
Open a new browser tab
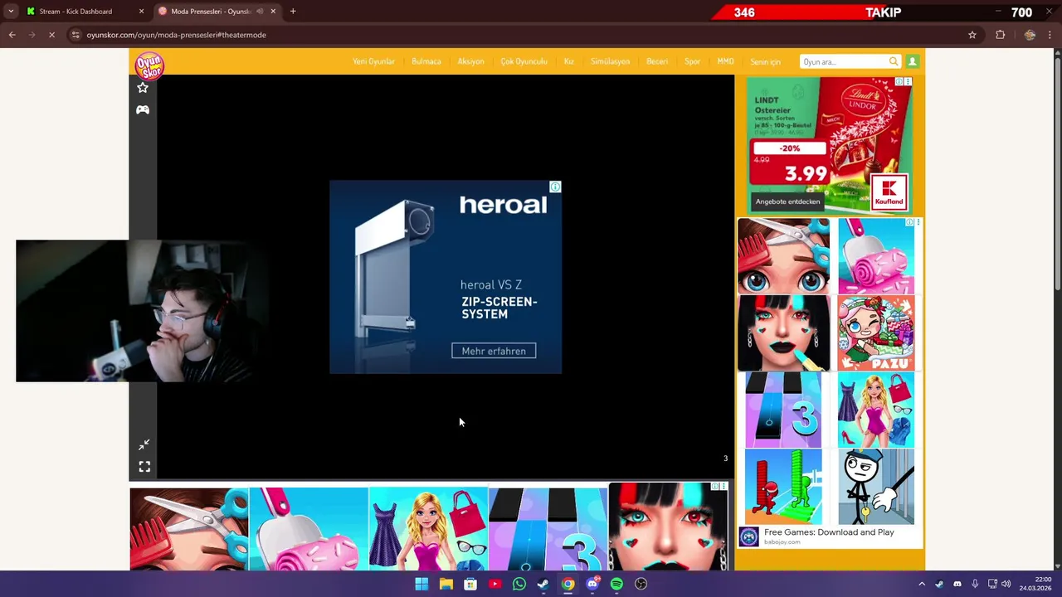pyautogui.click(x=293, y=12)
